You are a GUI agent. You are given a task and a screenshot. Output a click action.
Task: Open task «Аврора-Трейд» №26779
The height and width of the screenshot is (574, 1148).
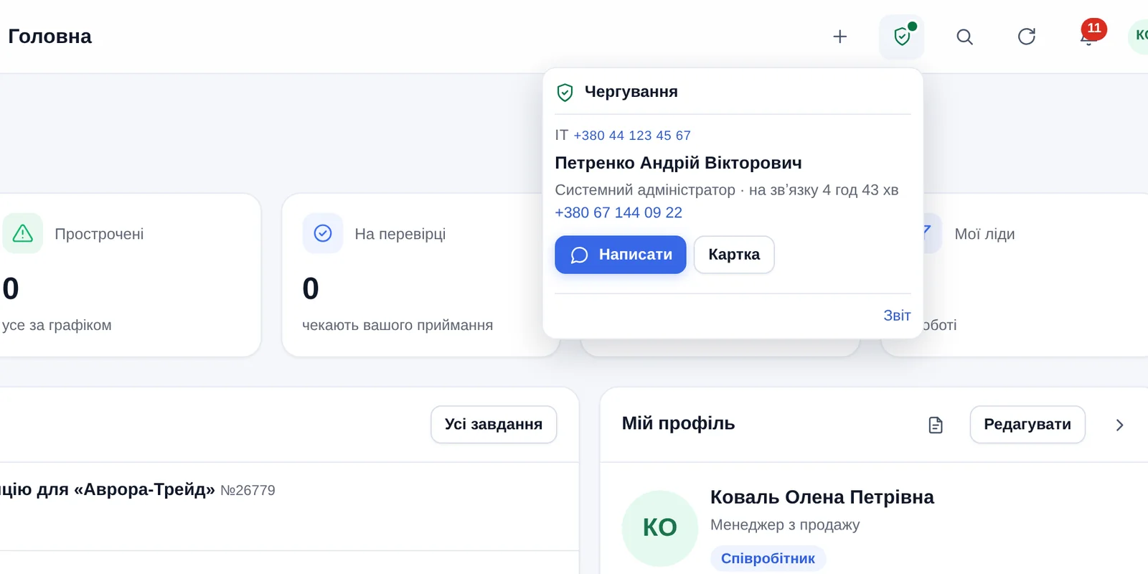click(138, 490)
